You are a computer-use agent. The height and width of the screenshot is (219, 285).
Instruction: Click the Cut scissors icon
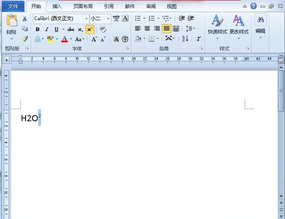click(x=25, y=18)
